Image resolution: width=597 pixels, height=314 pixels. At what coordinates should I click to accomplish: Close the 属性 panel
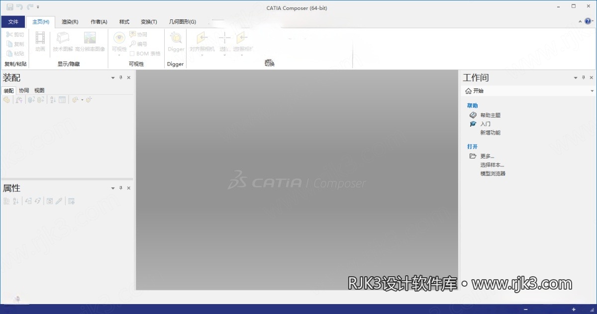pos(129,188)
